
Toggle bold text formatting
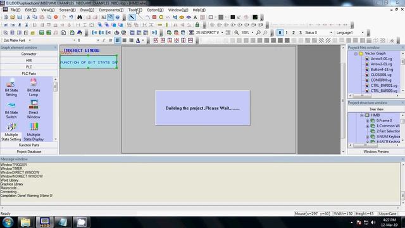click(111, 41)
